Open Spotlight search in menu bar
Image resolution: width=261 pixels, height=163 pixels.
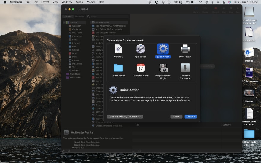point(218,2)
